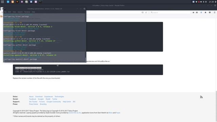
Task: Open the calendar tray icon in the panel
Action: point(194,2)
